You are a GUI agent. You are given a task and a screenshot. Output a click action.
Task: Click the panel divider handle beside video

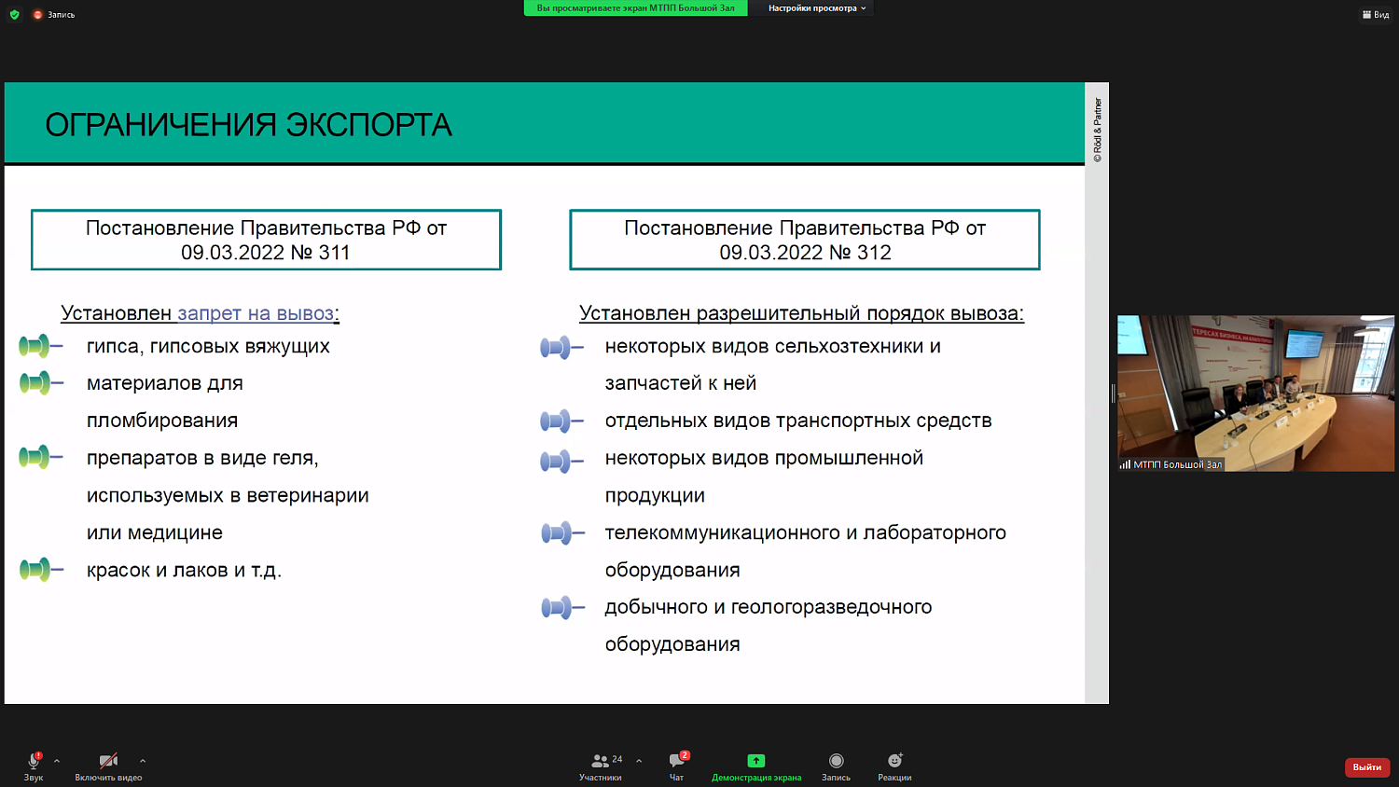(1113, 393)
